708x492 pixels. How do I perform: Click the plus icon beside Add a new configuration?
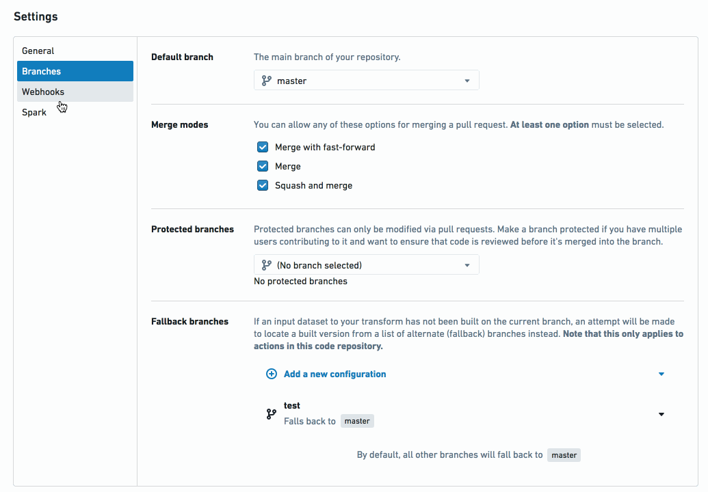[272, 374]
